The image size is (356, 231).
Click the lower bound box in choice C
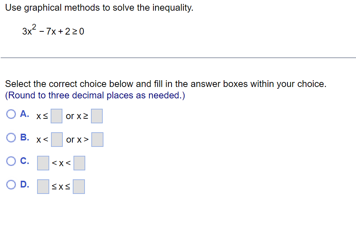coord(43,163)
